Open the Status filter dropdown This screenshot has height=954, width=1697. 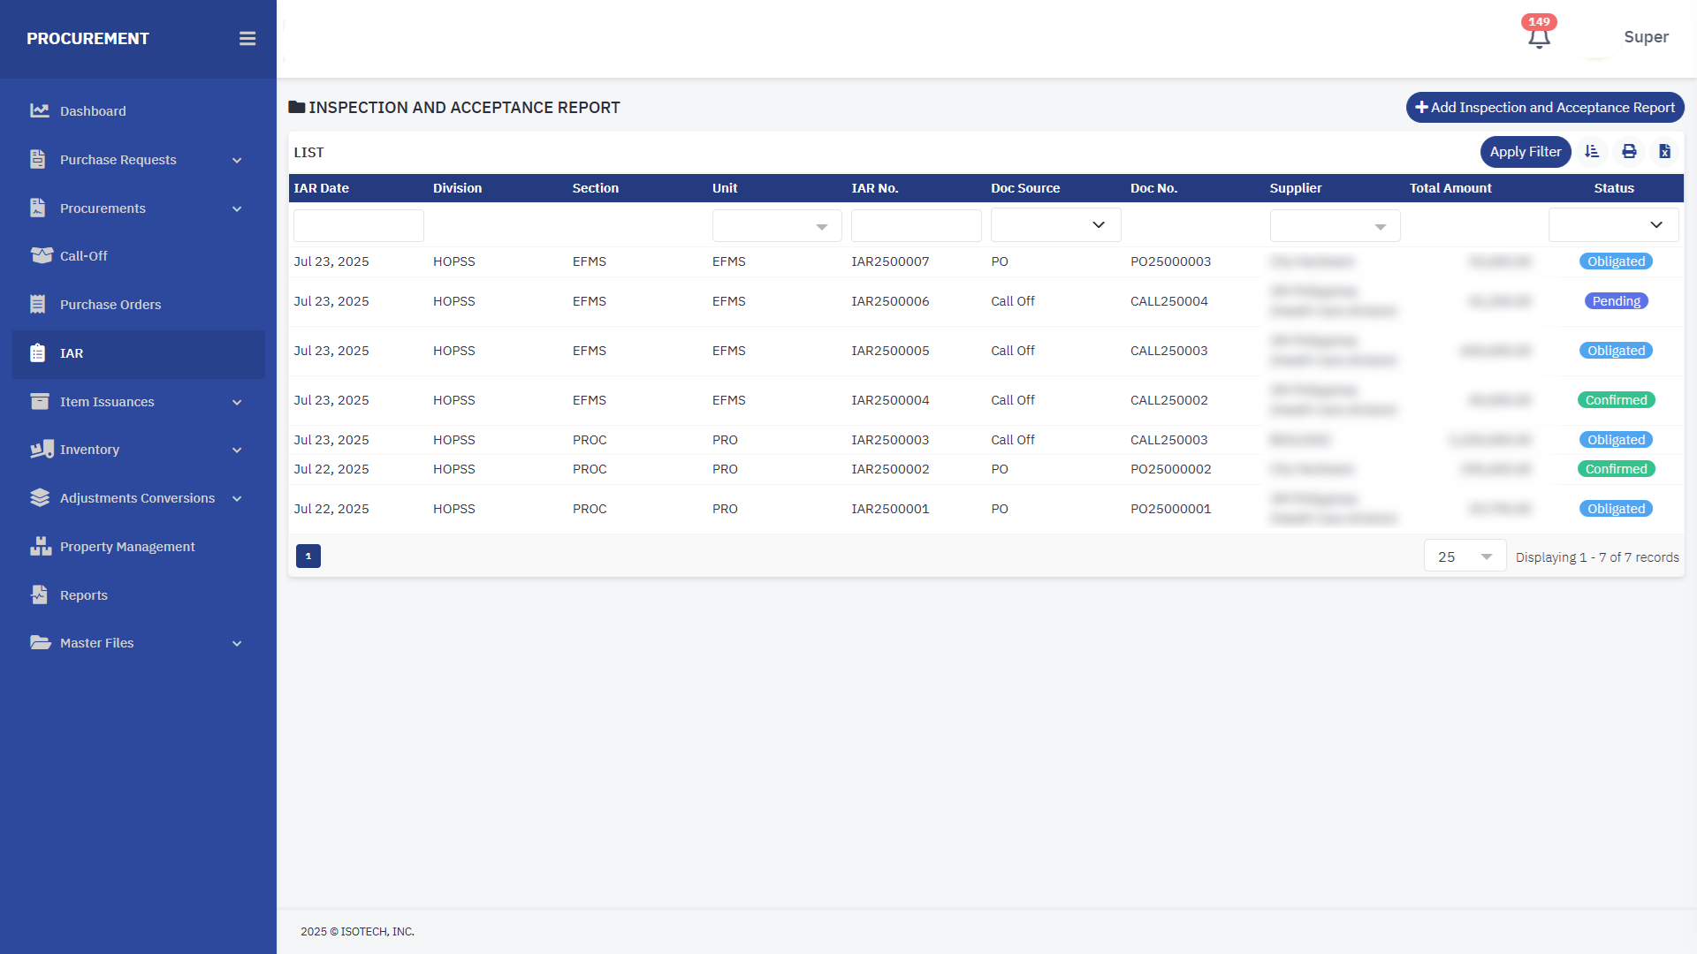click(1613, 225)
